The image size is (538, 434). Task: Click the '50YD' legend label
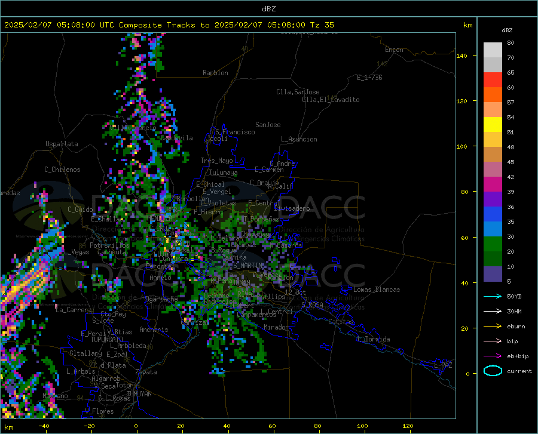[x=514, y=296]
